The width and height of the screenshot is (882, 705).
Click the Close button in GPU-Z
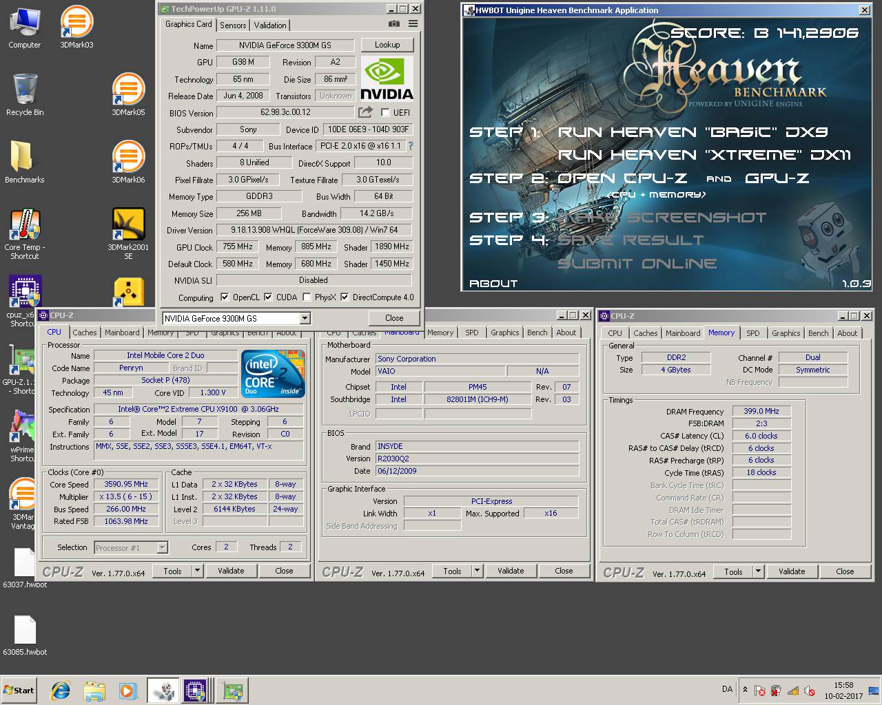394,318
